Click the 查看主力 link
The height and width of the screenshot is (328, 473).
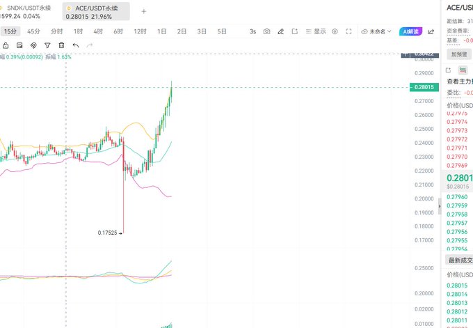(x=460, y=81)
